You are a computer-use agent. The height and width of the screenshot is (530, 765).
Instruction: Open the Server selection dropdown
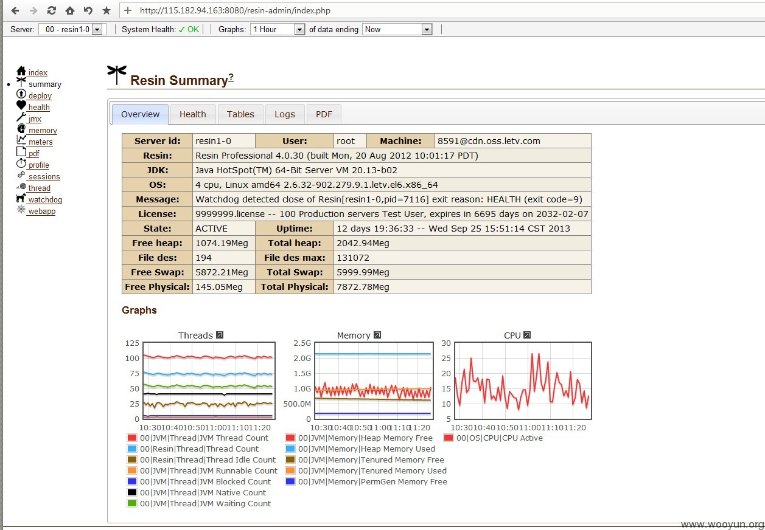tap(72, 29)
